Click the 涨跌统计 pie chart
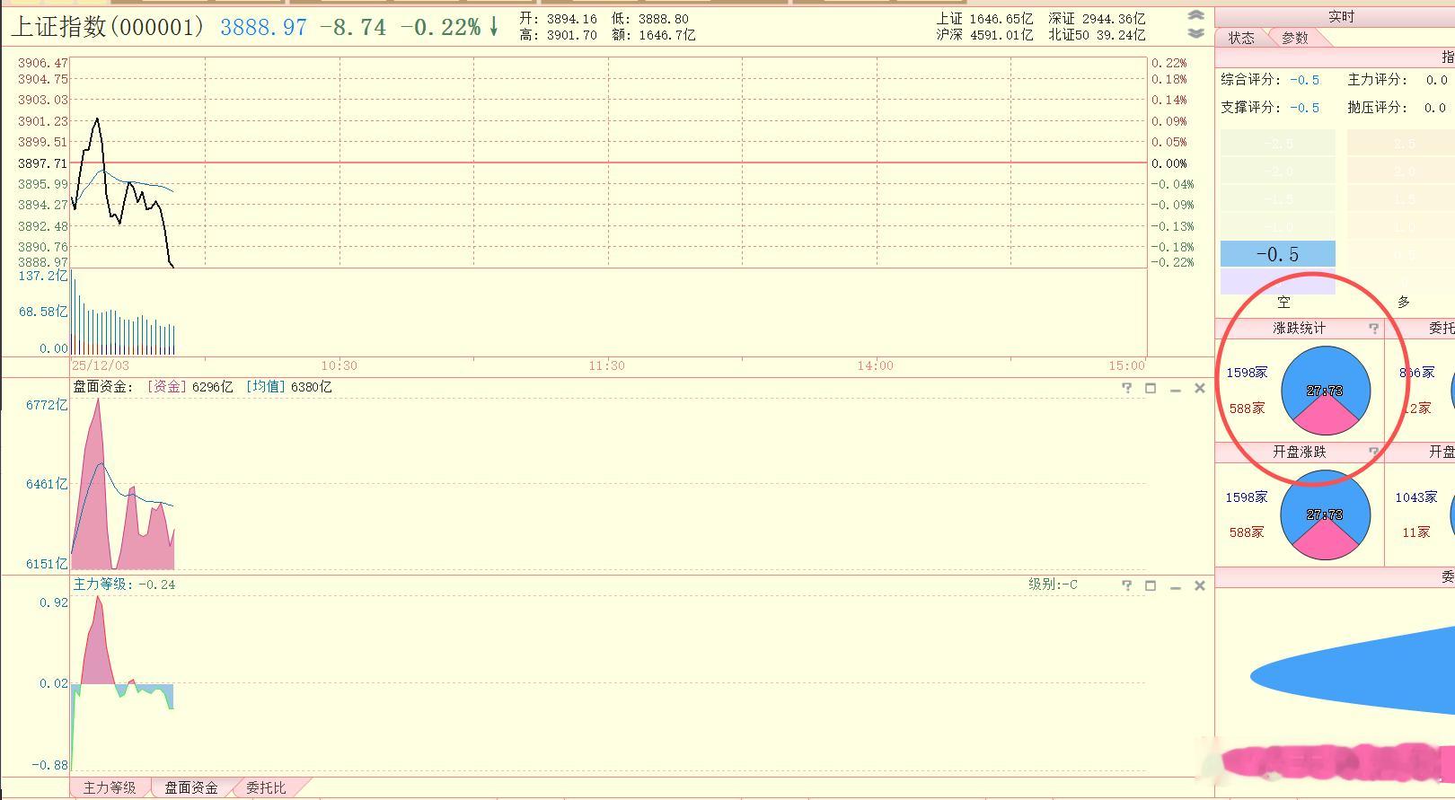This screenshot has width=1455, height=800. coord(1326,391)
